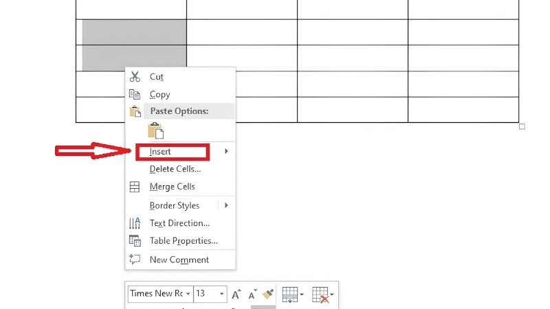550x309 pixels.
Task: Open the font size 13 dropdown
Action: 221,294
